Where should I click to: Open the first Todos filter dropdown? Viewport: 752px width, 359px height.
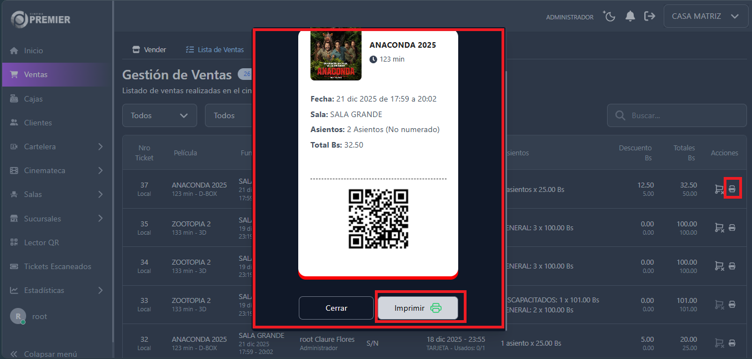pyautogui.click(x=159, y=115)
